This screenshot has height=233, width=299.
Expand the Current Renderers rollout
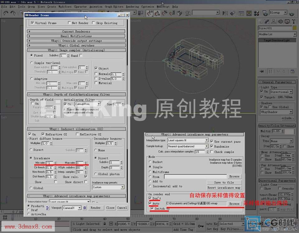tap(76, 31)
